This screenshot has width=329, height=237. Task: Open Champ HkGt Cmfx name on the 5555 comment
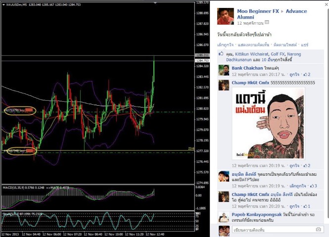coord(250,82)
